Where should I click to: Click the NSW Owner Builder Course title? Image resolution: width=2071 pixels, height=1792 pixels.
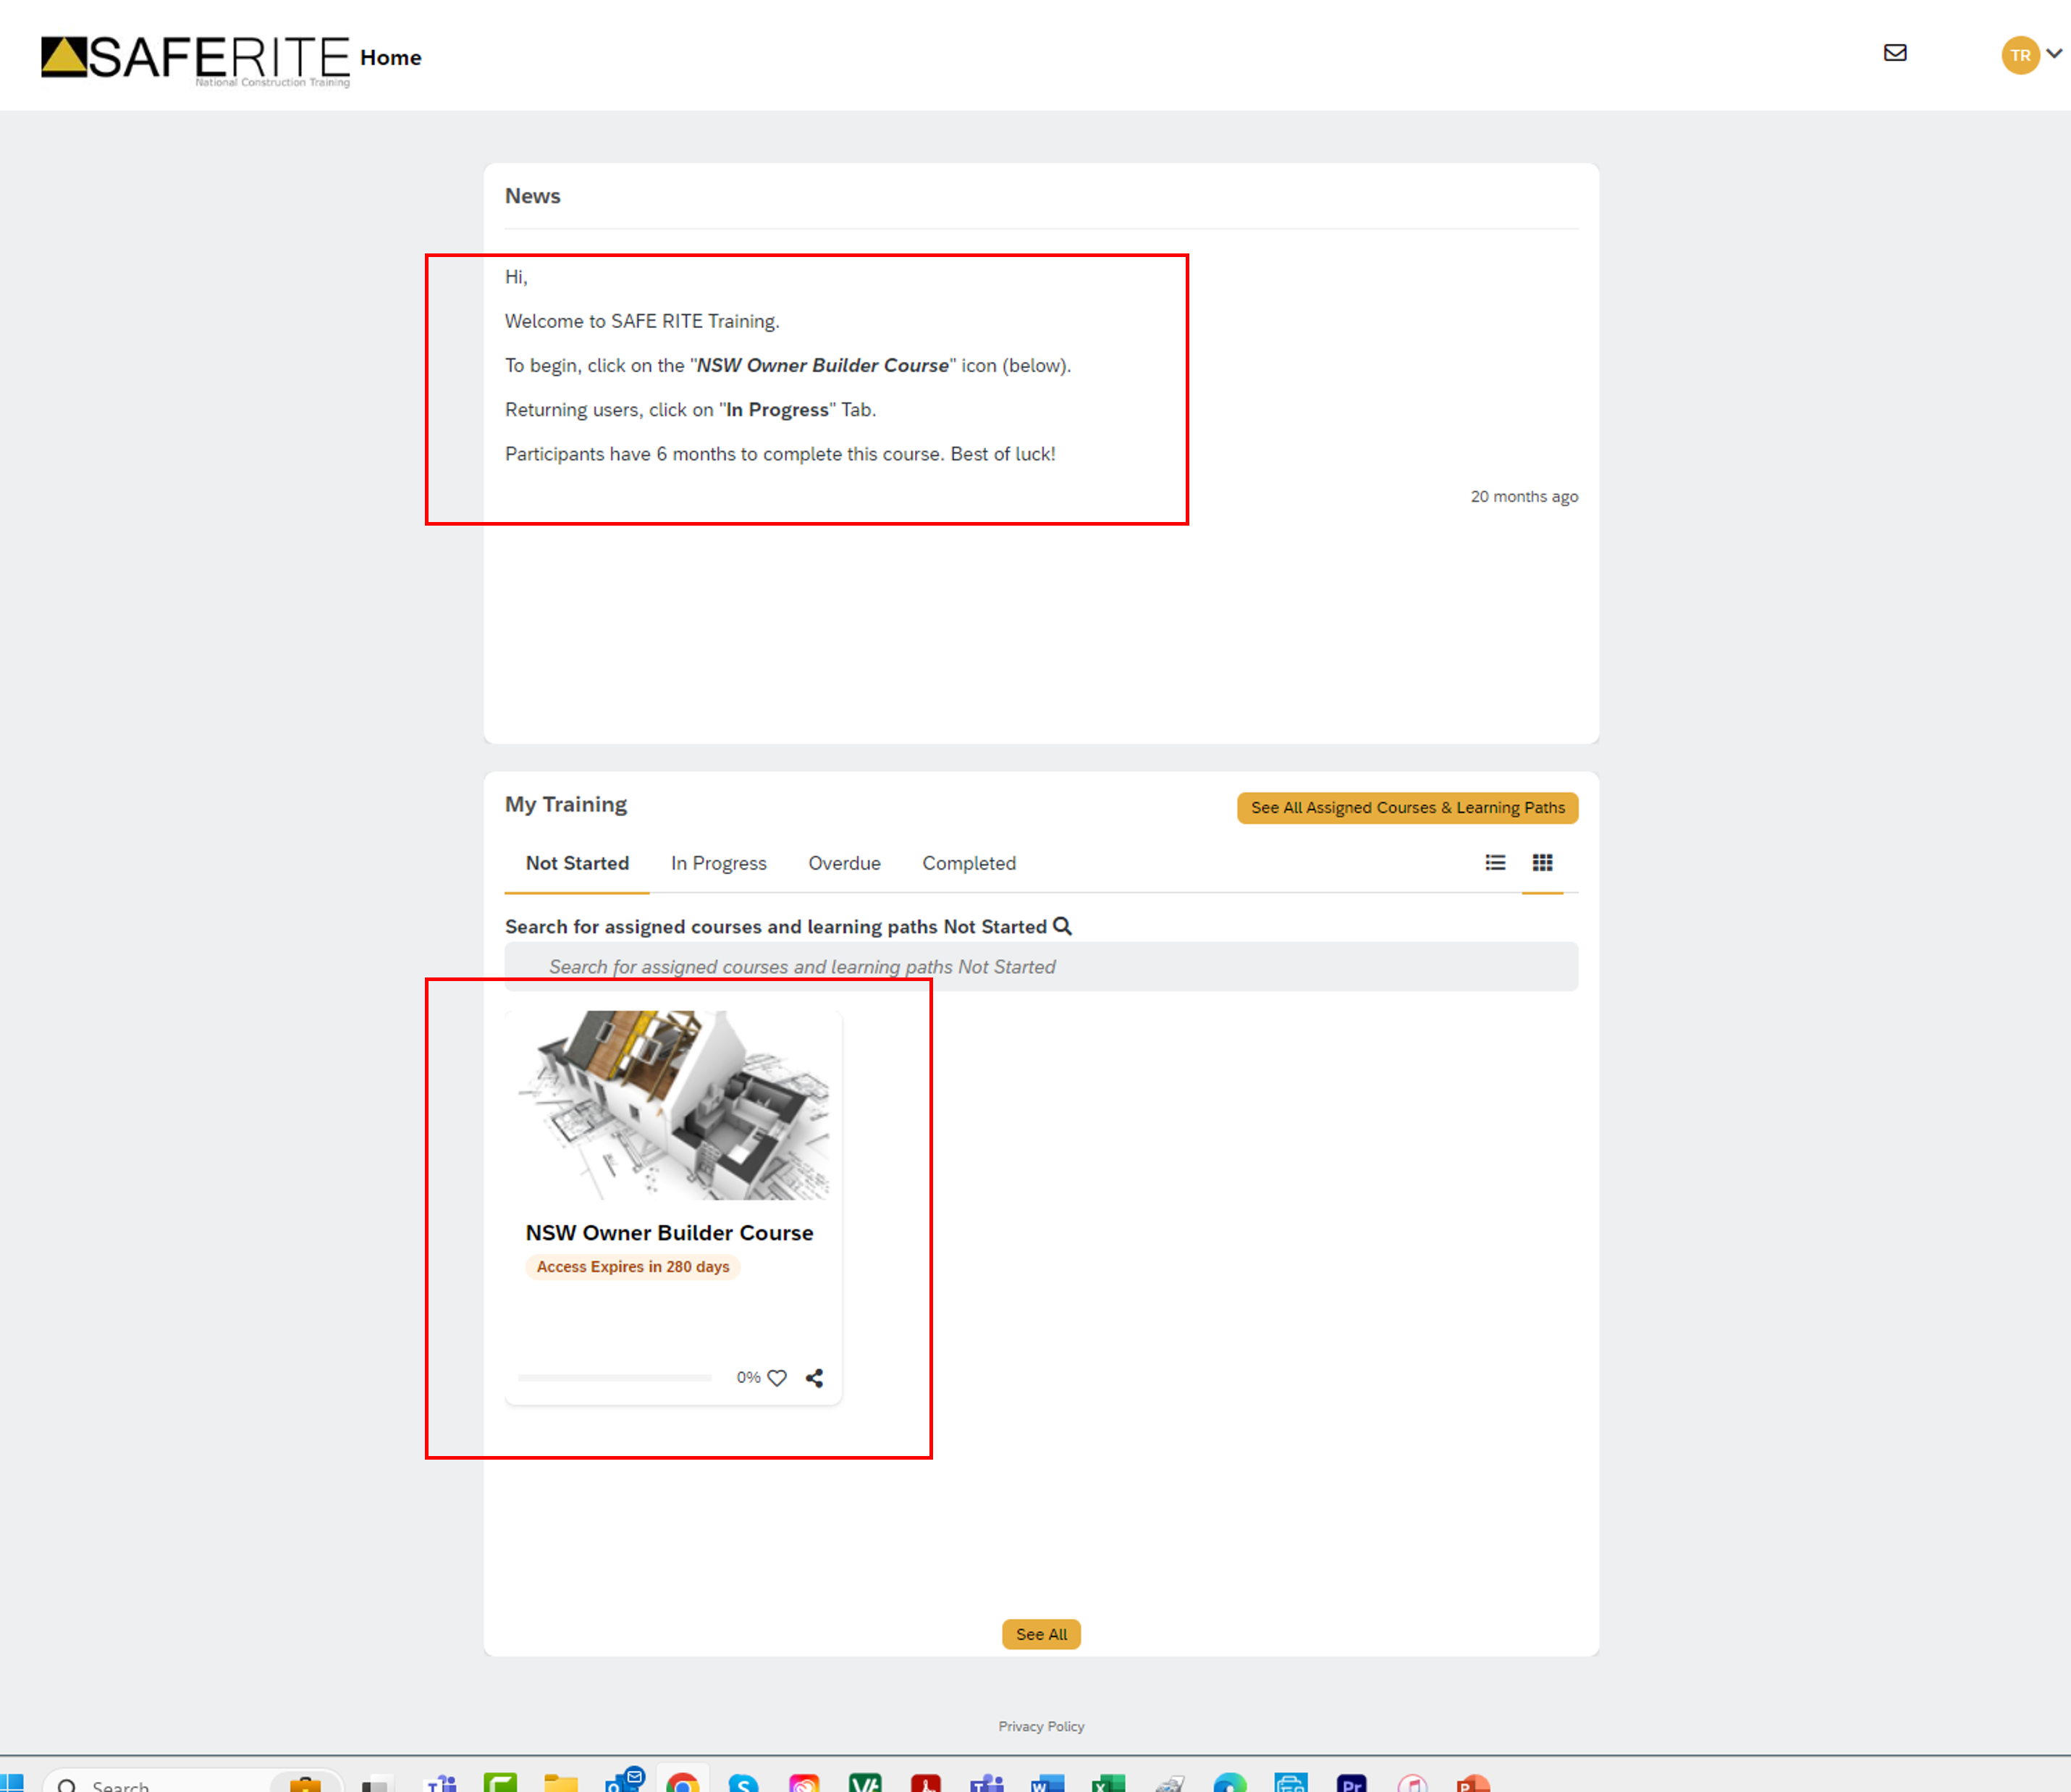coord(670,1233)
